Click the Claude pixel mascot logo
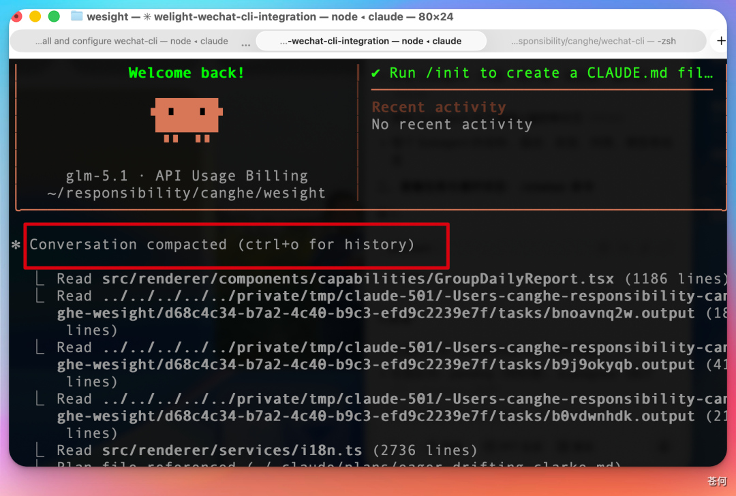Viewport: 736px width, 496px height. coord(186,120)
